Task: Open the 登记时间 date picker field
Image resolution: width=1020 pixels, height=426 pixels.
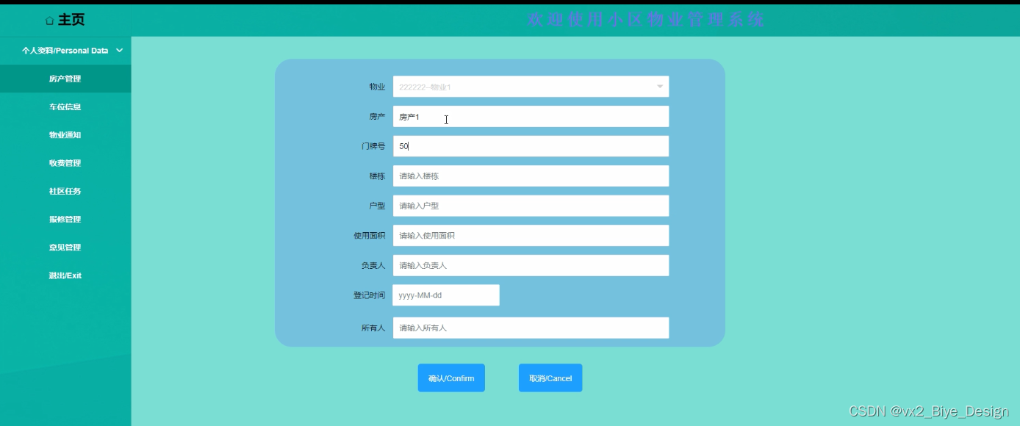Action: pyautogui.click(x=446, y=295)
